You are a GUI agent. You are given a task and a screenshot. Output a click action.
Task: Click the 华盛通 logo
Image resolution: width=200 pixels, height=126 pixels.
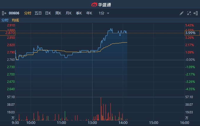(x=100, y=4)
